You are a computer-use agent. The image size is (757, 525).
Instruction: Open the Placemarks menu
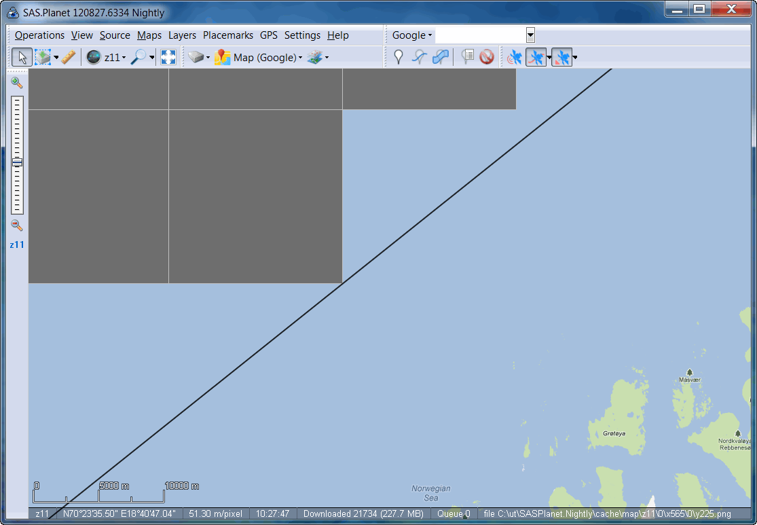click(x=227, y=35)
